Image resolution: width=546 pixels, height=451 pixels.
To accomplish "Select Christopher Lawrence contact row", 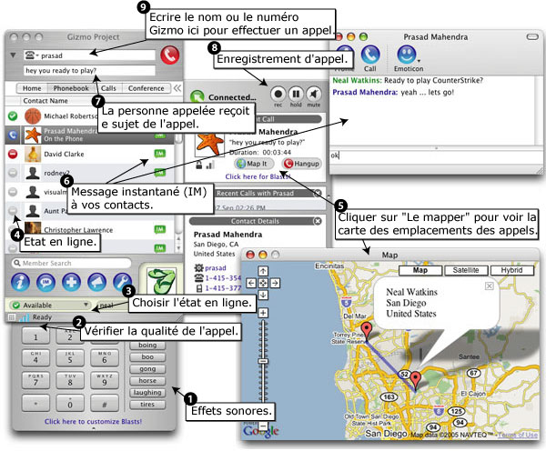I will 89,230.
